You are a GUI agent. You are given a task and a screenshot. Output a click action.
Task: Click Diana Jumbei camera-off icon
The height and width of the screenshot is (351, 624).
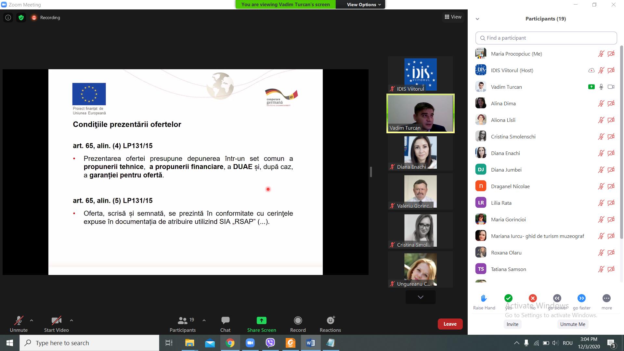click(611, 170)
